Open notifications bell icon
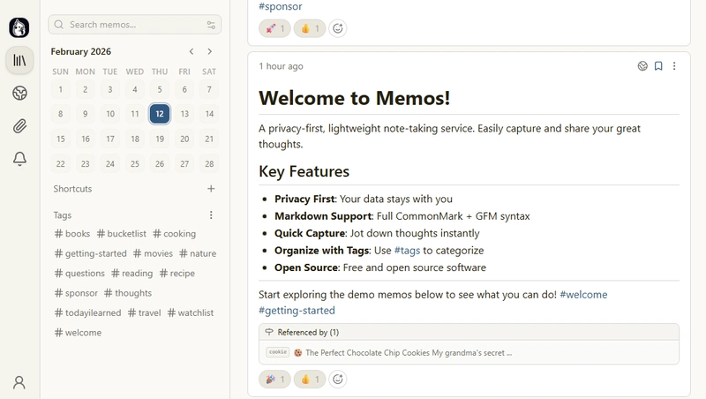706x399 pixels. coord(19,159)
